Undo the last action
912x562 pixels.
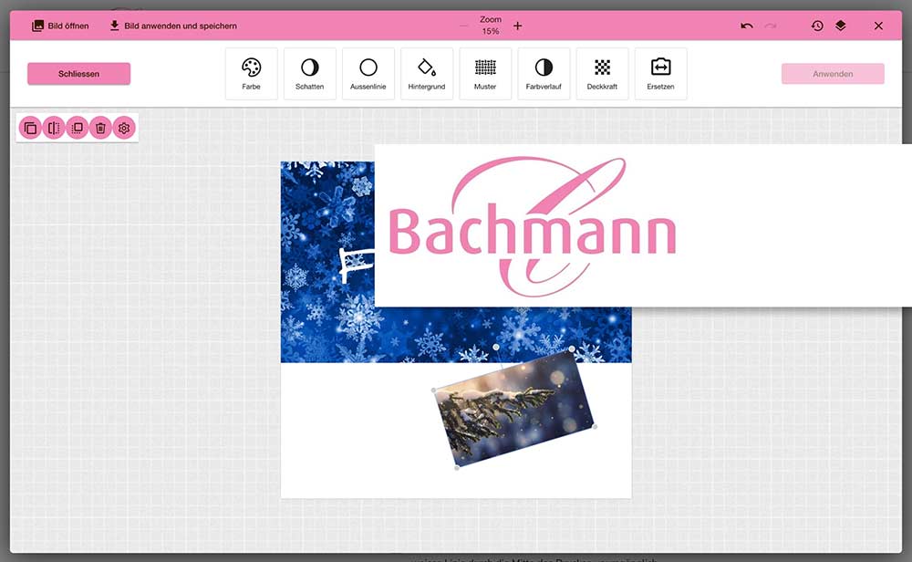[x=747, y=26]
